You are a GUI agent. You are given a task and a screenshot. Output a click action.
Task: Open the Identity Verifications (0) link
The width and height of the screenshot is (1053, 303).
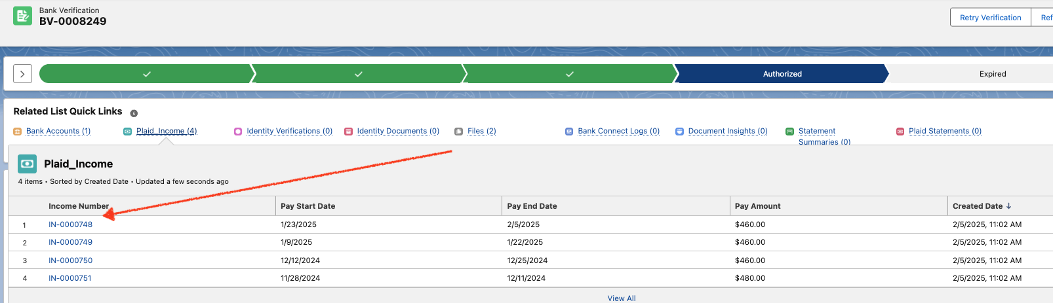click(289, 131)
